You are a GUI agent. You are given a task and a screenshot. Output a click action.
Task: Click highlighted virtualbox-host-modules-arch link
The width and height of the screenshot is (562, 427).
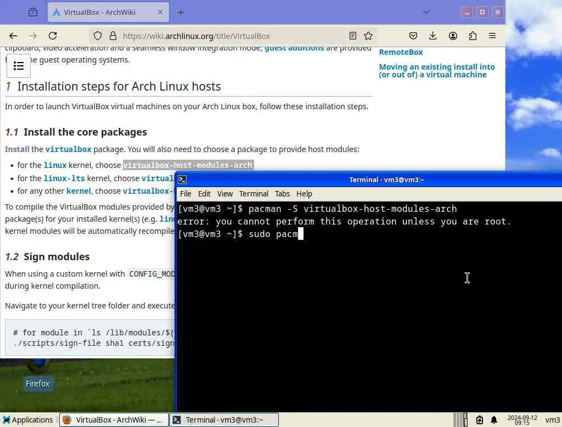tap(188, 165)
